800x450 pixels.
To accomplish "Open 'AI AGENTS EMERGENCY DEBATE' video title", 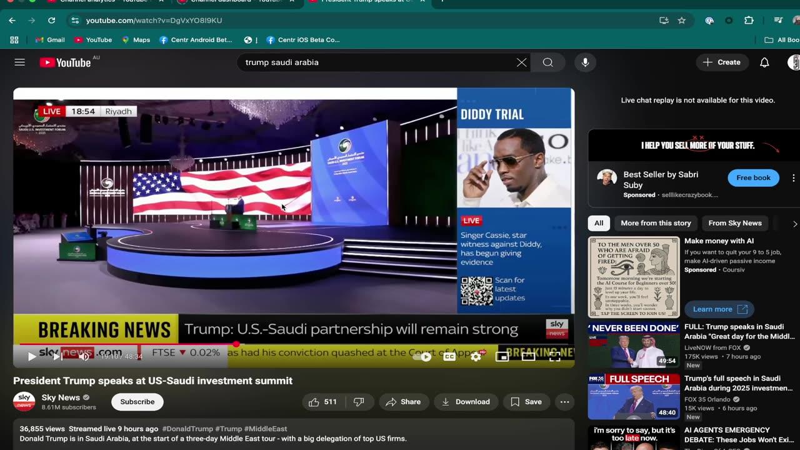I will click(x=740, y=435).
